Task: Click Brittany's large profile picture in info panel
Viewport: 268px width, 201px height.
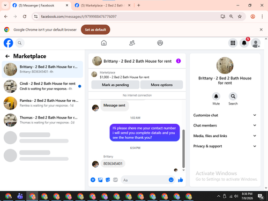Action: tap(225, 65)
